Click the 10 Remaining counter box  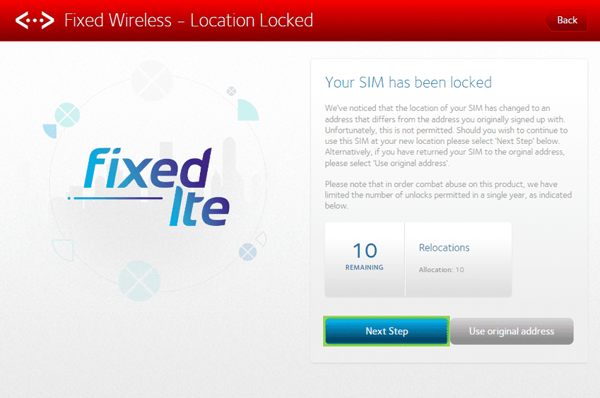(x=365, y=258)
